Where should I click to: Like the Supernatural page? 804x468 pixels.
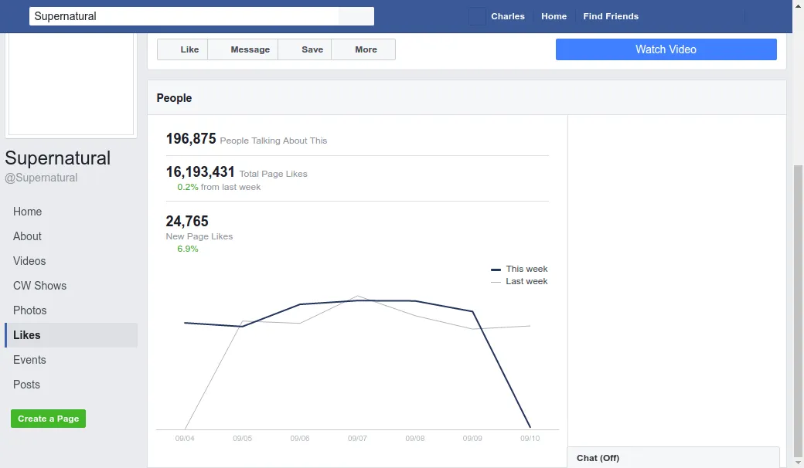point(182,49)
